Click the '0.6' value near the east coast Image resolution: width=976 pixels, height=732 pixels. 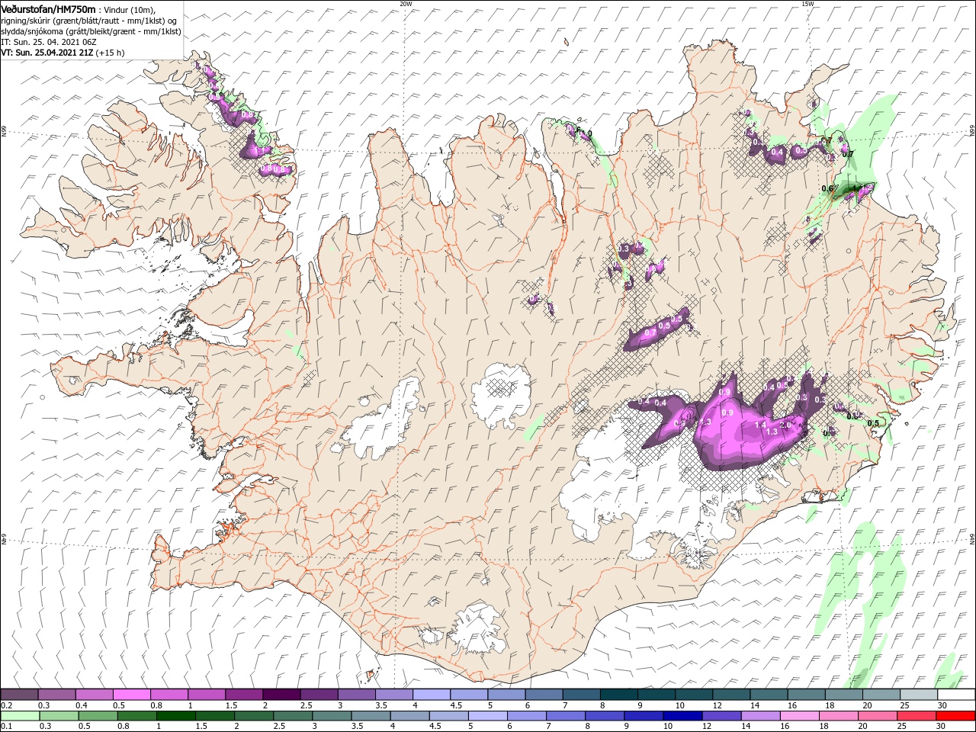[x=827, y=188]
